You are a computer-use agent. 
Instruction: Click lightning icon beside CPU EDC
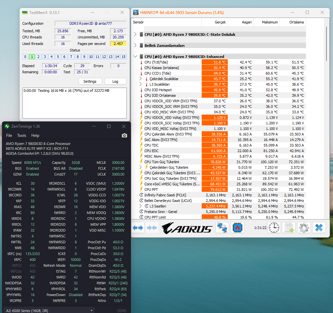141,150
